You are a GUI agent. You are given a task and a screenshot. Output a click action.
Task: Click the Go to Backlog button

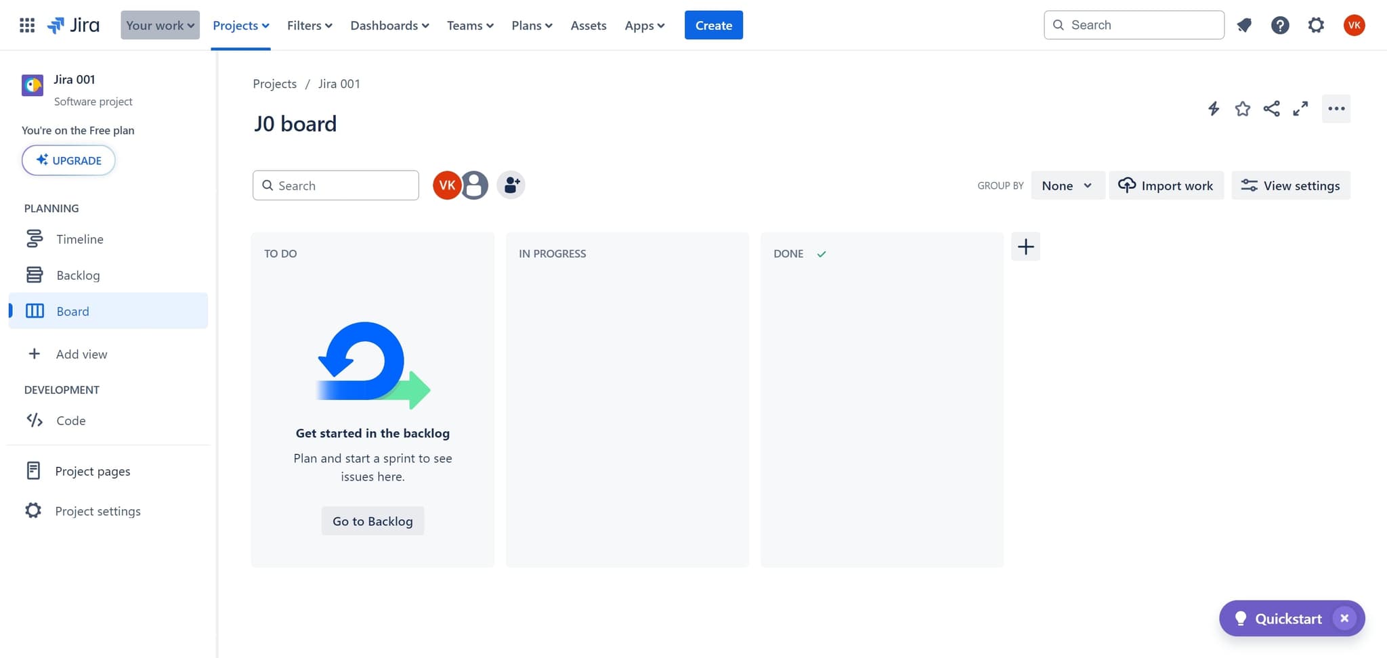point(372,521)
